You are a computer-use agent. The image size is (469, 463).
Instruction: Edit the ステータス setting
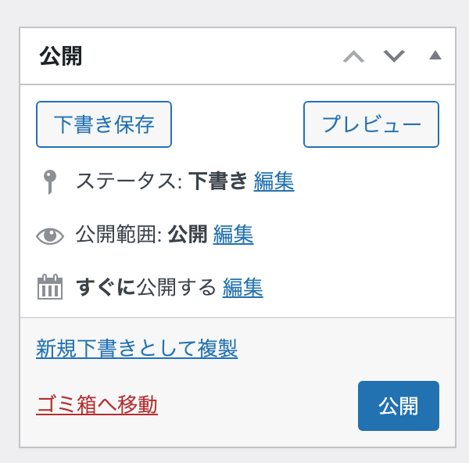click(274, 181)
